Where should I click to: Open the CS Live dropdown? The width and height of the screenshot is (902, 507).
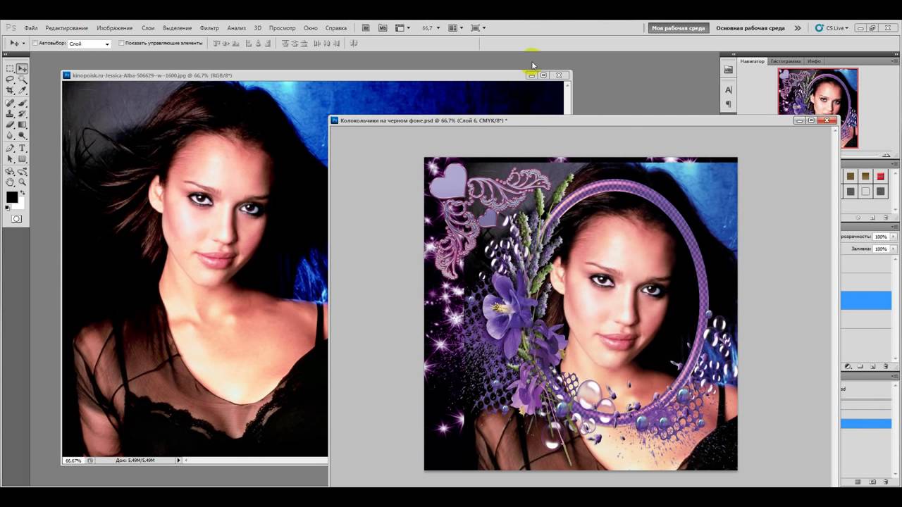[832, 28]
